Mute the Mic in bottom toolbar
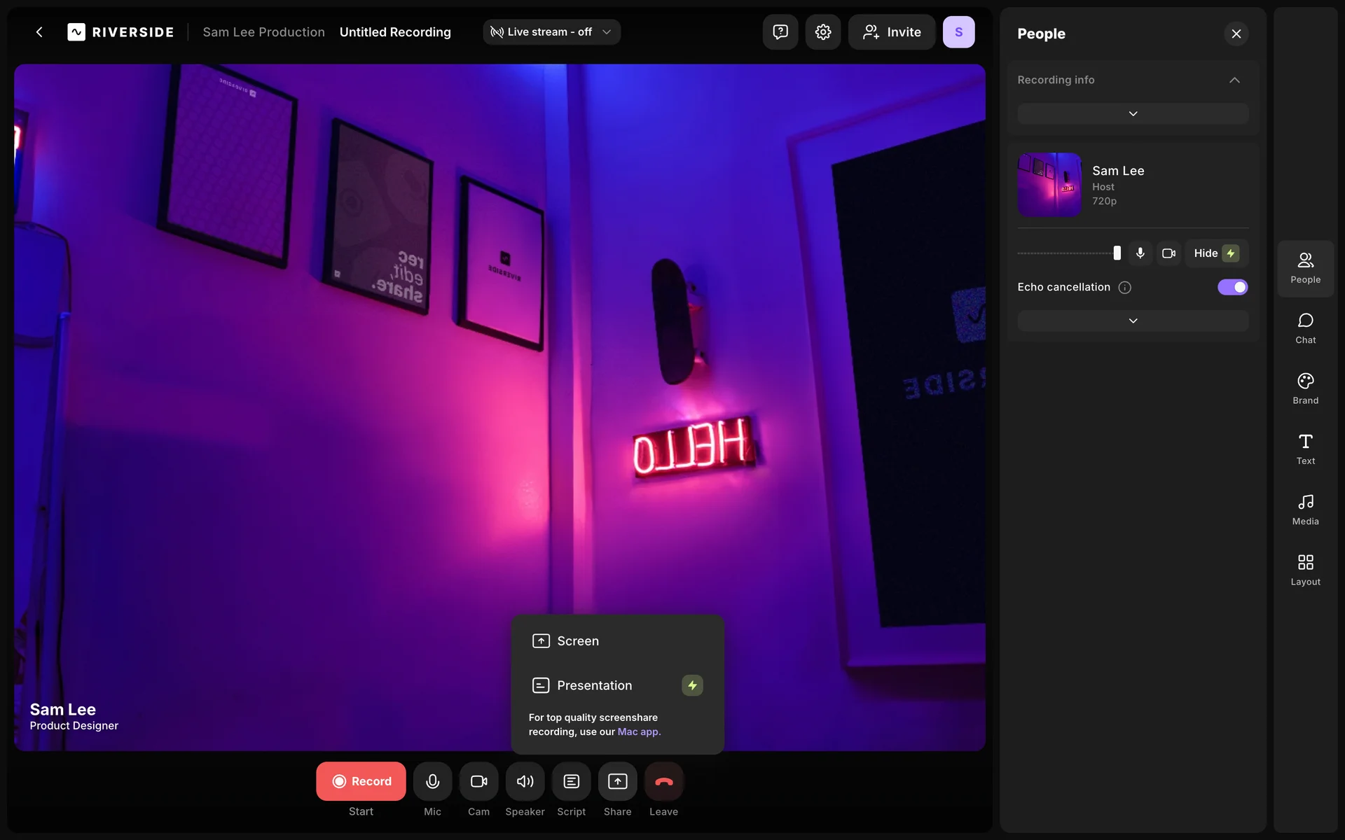The height and width of the screenshot is (840, 1345). click(432, 781)
